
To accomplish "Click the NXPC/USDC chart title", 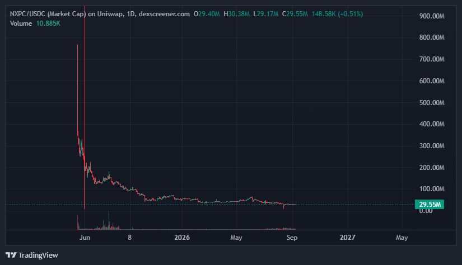I will 100,14.
